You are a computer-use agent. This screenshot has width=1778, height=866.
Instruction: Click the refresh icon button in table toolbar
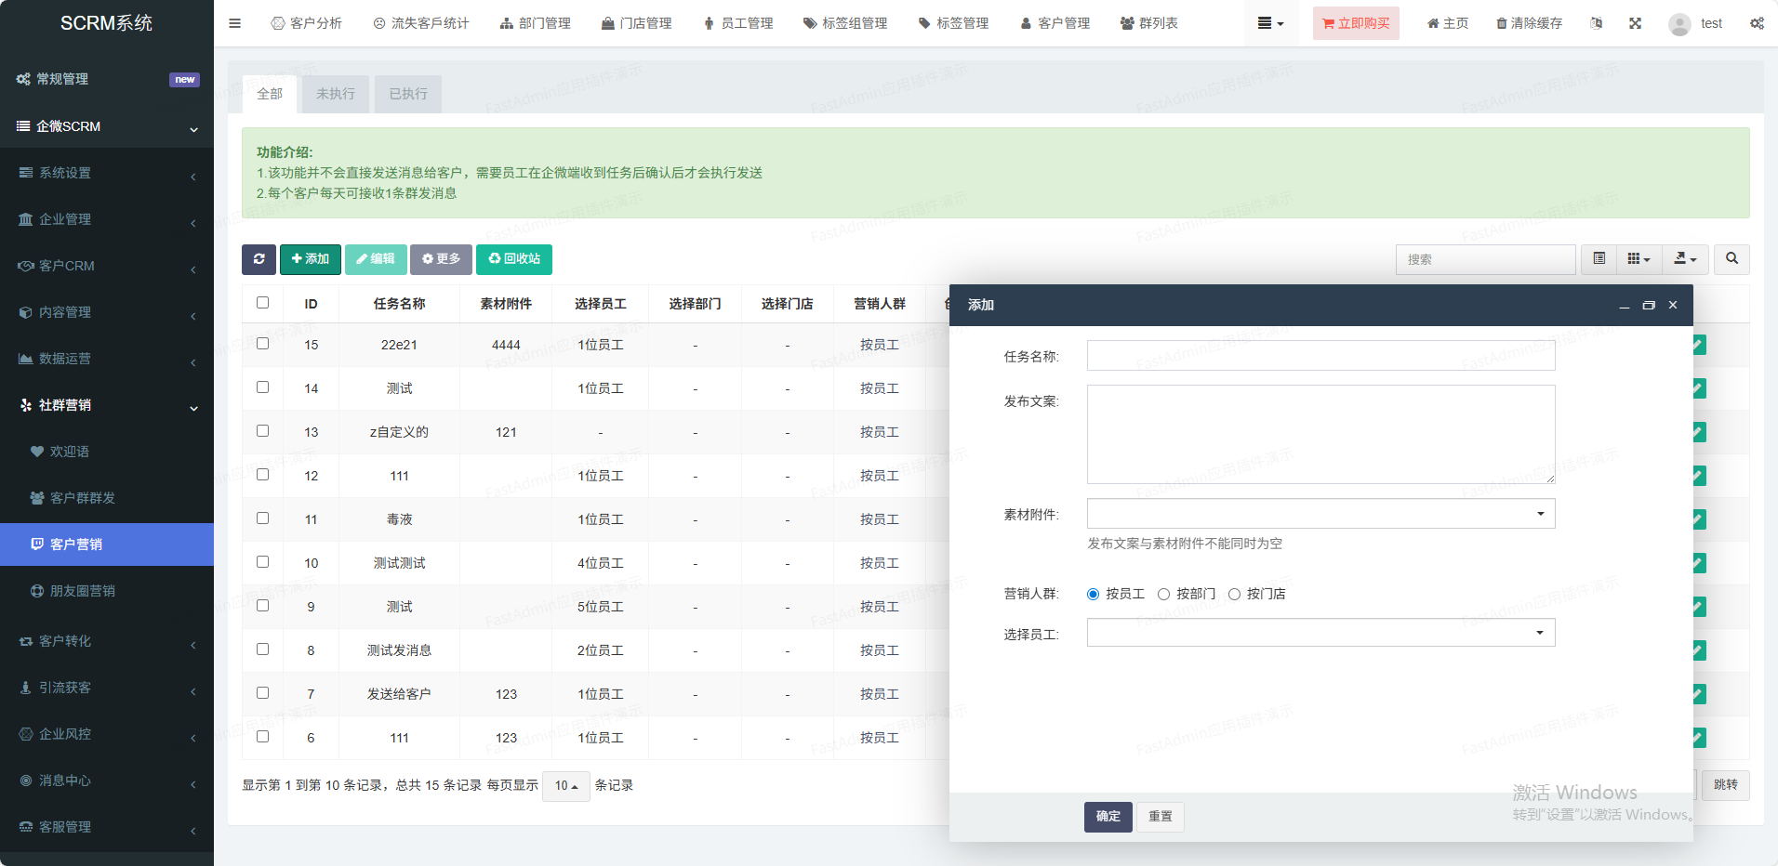(x=259, y=259)
